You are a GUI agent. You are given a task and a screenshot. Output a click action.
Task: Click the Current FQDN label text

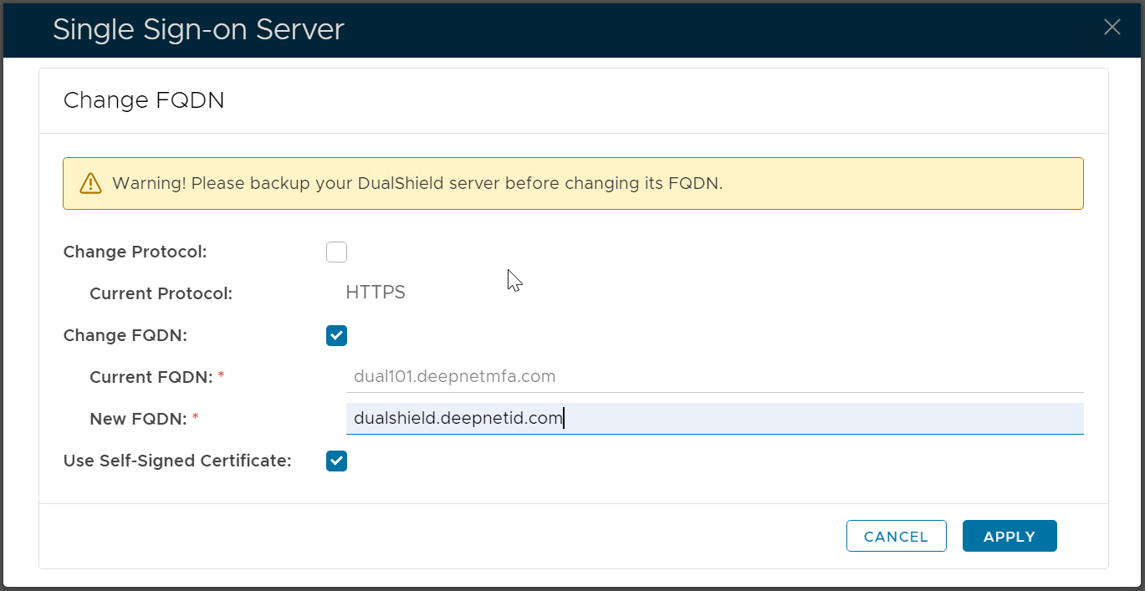tap(151, 377)
